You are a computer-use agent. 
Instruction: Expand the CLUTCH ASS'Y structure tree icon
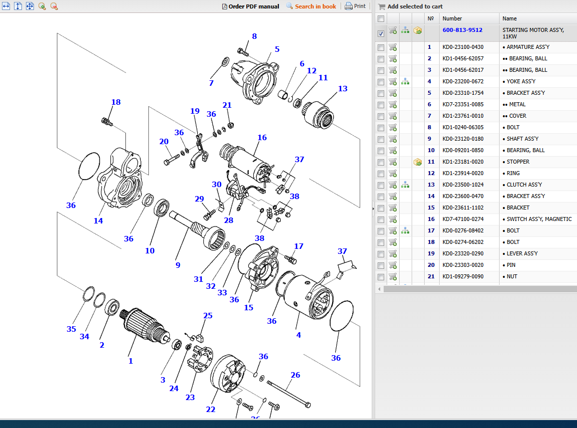click(x=405, y=185)
